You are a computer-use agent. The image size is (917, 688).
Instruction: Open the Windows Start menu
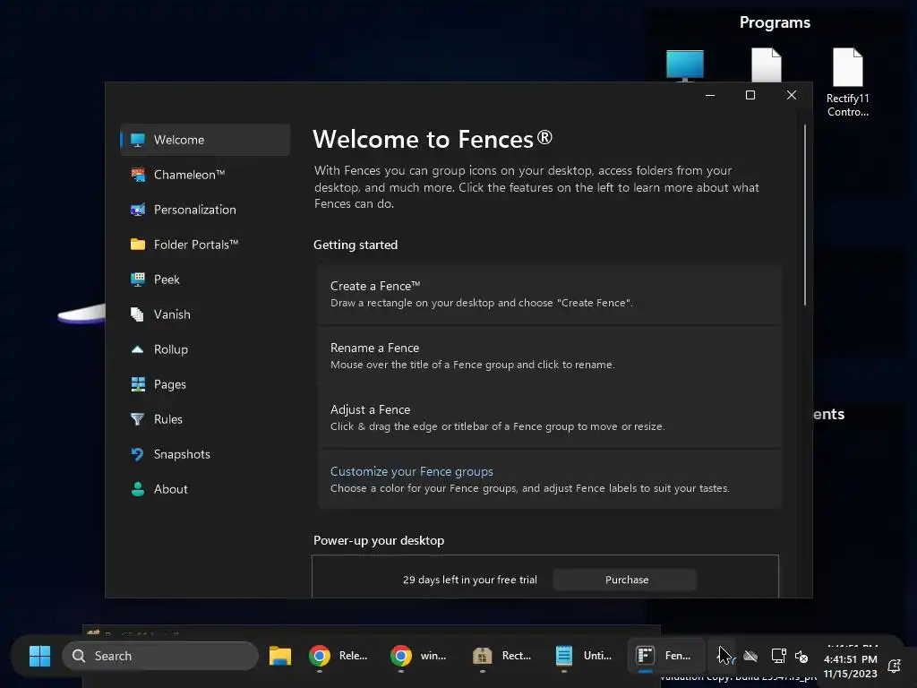pos(39,656)
